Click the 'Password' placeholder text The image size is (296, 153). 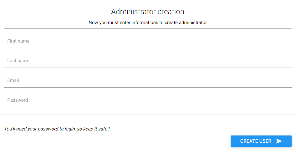[18, 100]
